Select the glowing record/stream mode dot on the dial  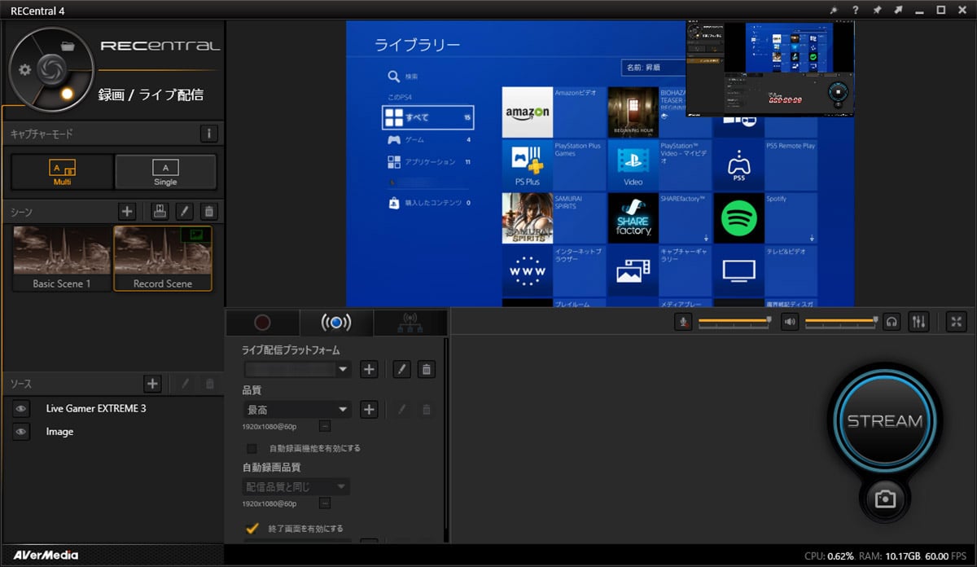[68, 94]
